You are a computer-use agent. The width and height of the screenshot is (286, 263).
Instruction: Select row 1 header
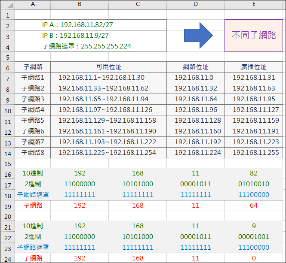(x=8, y=15)
